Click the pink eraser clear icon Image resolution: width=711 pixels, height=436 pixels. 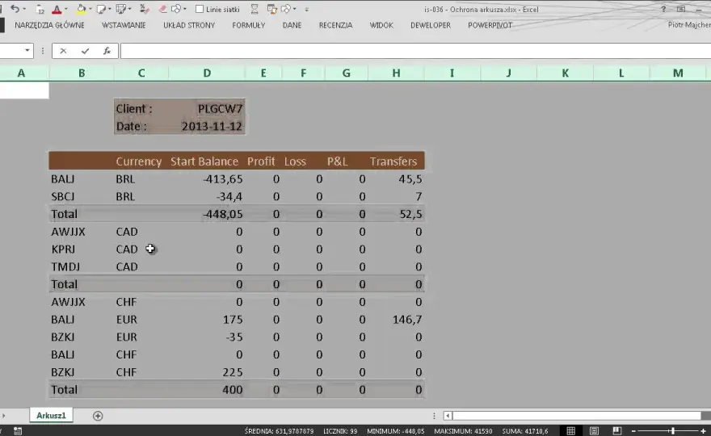162,9
